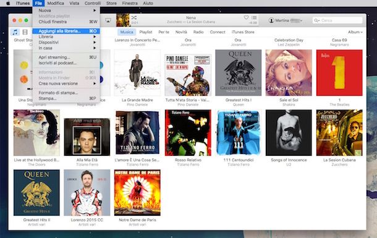The height and width of the screenshot is (238, 377).
Task: Choose Iscriviti al podcast
Action: (x=66, y=63)
